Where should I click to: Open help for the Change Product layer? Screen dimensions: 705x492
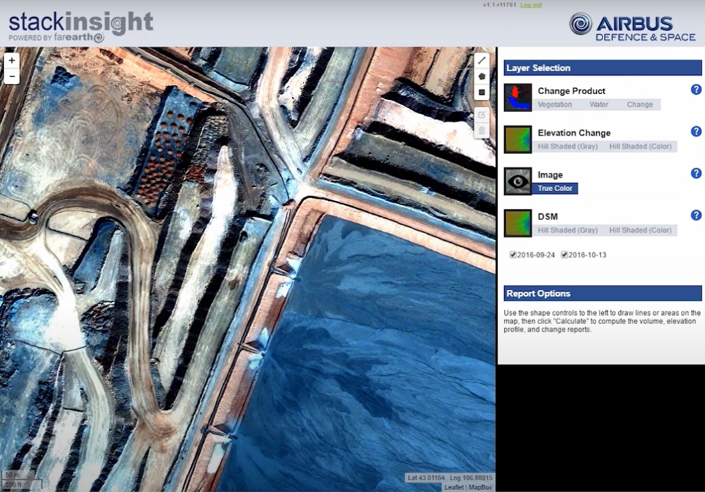[696, 89]
